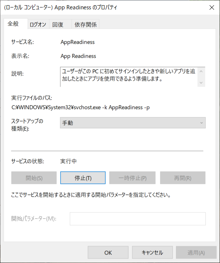Click the 適用(A) button
The image size is (220, 263).
click(x=196, y=253)
